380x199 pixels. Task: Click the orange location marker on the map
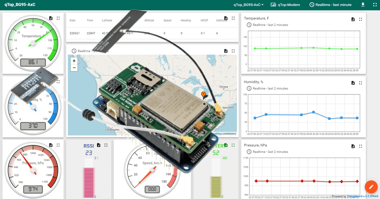pos(203,94)
